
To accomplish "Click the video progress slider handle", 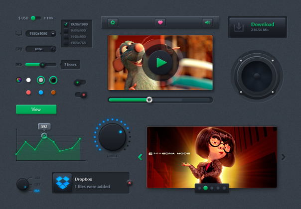I will (x=150, y=100).
